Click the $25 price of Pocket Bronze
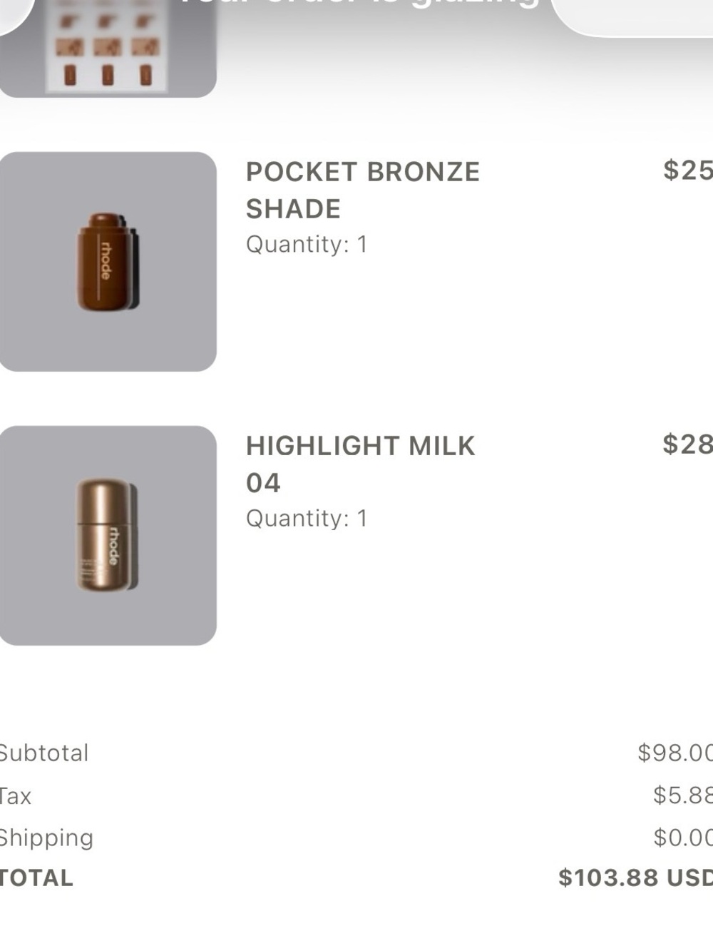The image size is (713, 951). click(x=687, y=170)
